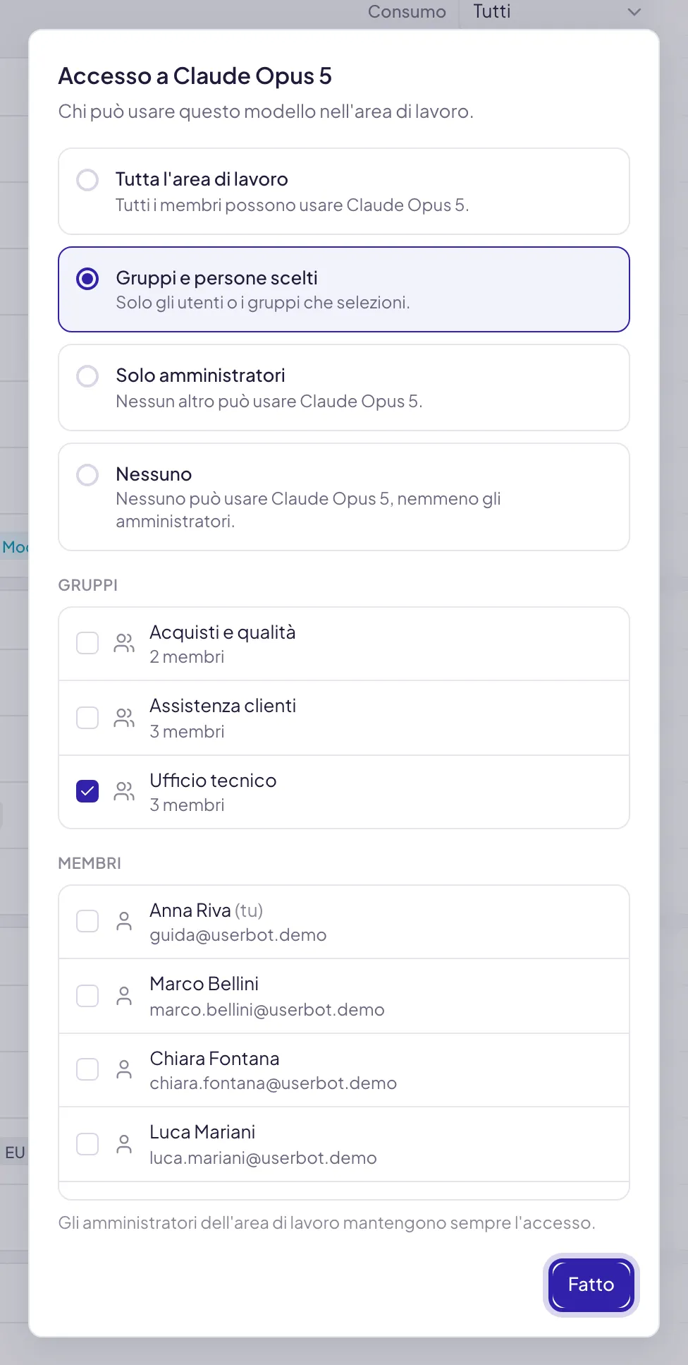This screenshot has width=688, height=1365.
Task: Check the Acquisti e qualità group checkbox
Action: [87, 643]
